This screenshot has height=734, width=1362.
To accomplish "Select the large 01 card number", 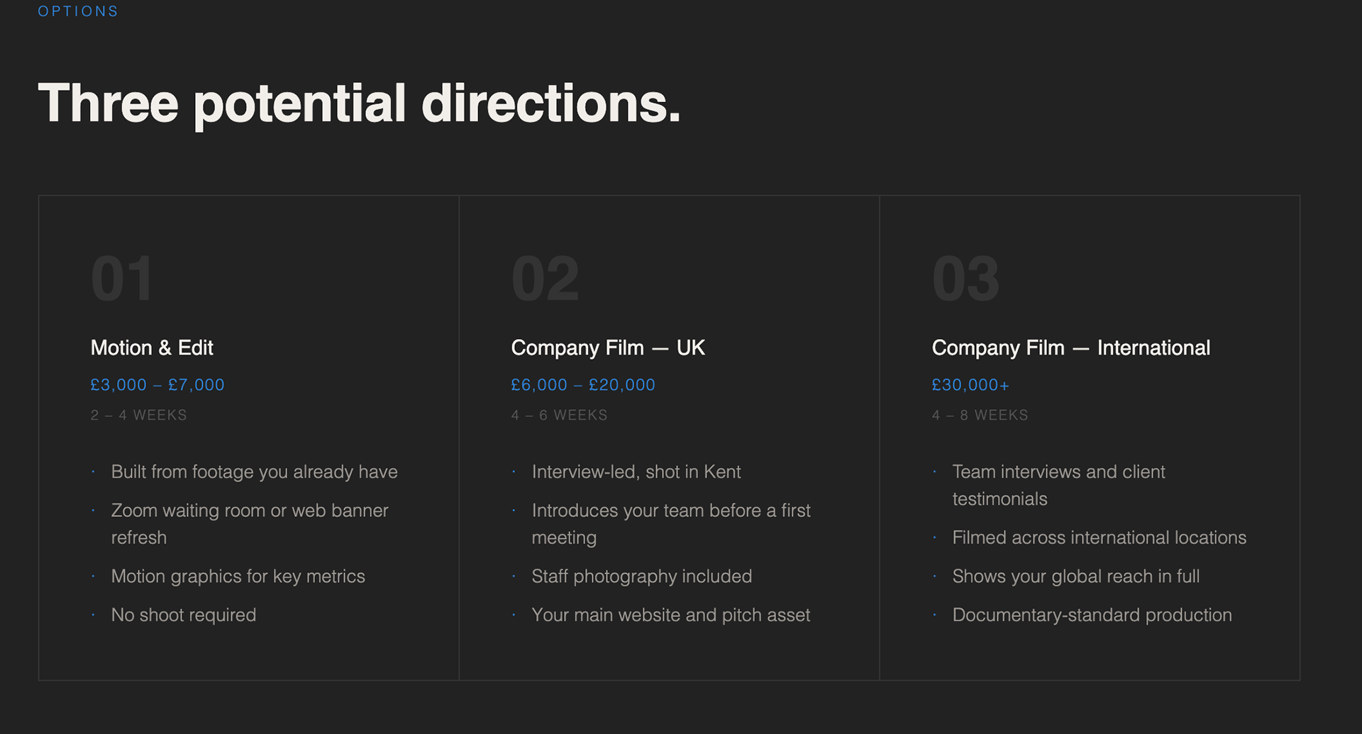I will [121, 279].
